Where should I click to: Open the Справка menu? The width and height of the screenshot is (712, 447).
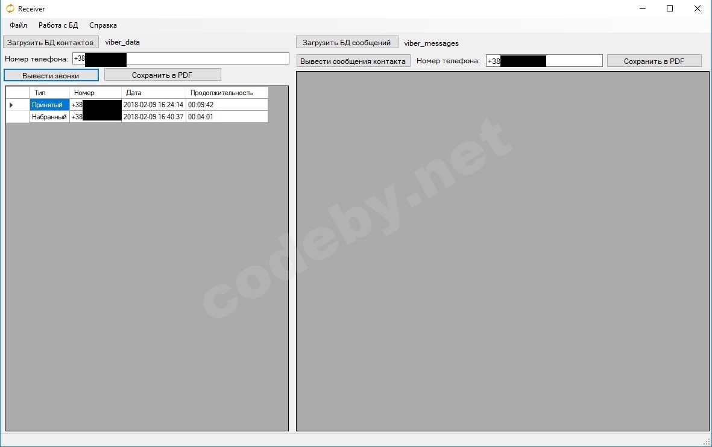point(103,25)
